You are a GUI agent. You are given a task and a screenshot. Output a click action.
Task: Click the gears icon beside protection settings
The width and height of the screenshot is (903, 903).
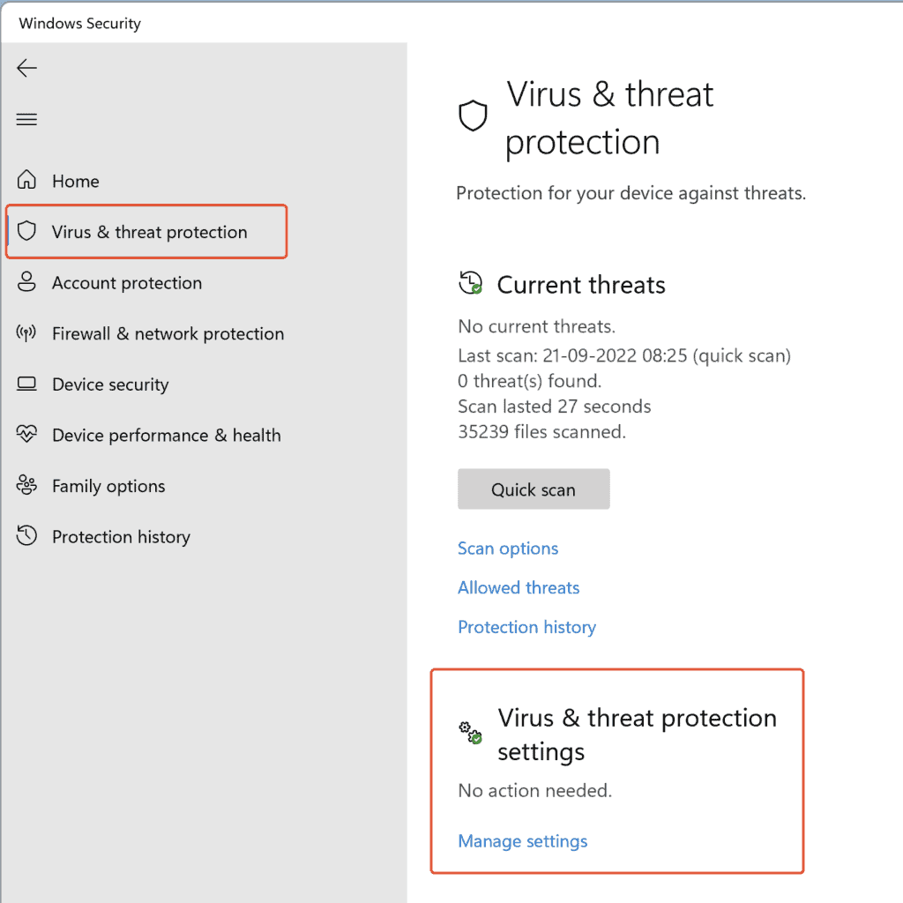tap(471, 733)
